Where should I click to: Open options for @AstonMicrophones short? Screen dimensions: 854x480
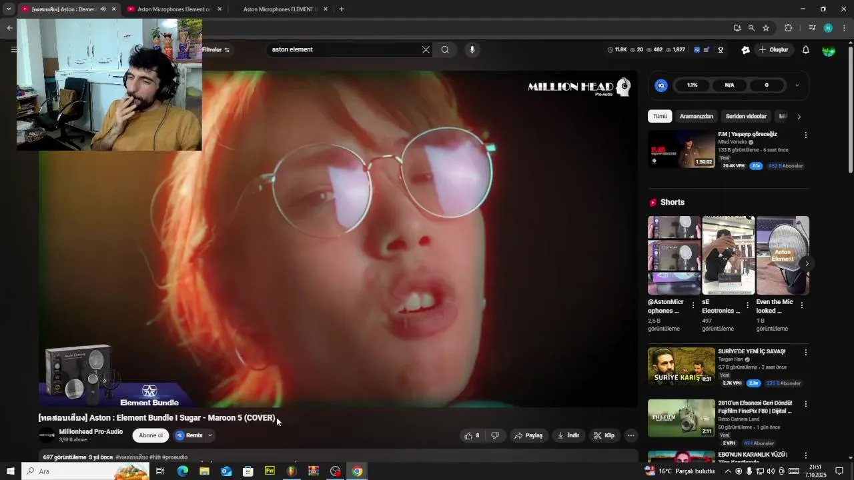pyautogui.click(x=693, y=305)
